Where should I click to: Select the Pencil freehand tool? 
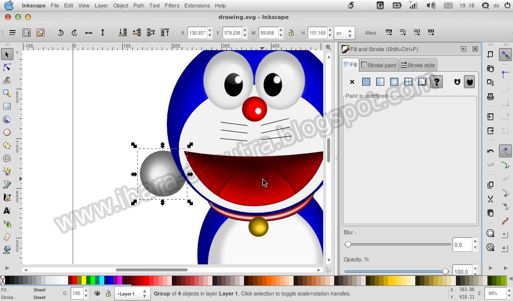(7, 171)
